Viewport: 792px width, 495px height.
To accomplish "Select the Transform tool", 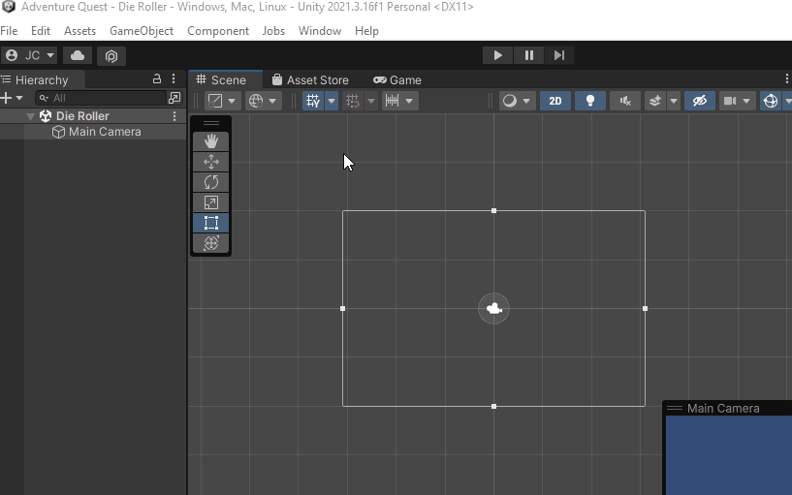I will point(211,243).
